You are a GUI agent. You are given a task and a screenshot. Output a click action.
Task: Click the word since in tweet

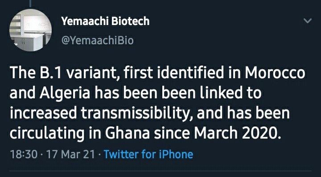click(x=173, y=134)
